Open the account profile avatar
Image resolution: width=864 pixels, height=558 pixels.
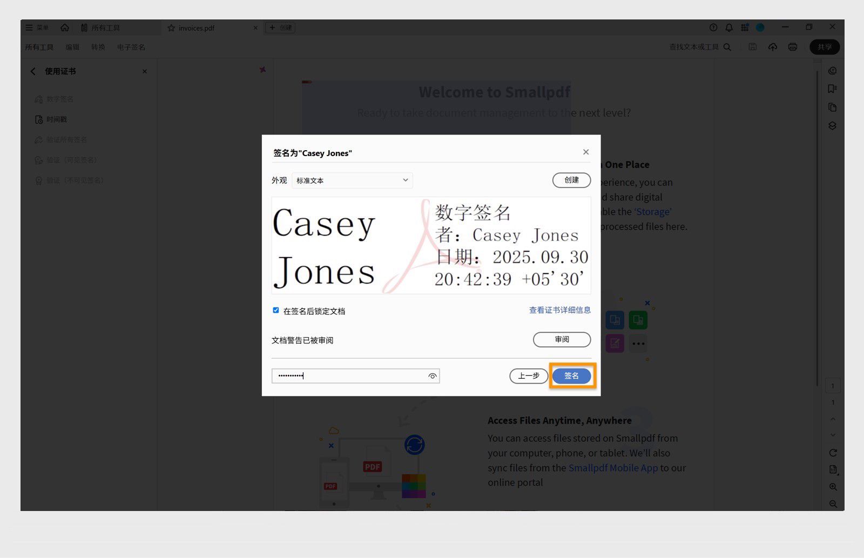pos(760,28)
